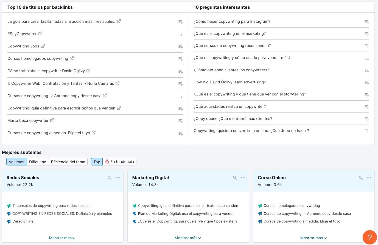Add 'How did David Ogilvy learn advertising?' to list
The image size is (378, 245).
(x=366, y=83)
